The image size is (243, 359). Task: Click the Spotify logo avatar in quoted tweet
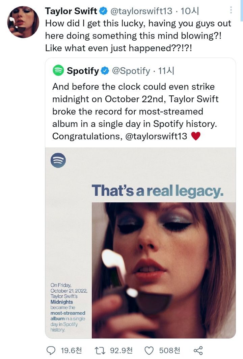tap(58, 71)
